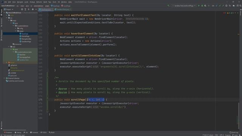242x136 pixels.
Task: Start debugging with the green bug icon
Action: pyautogui.click(x=202, y=6)
